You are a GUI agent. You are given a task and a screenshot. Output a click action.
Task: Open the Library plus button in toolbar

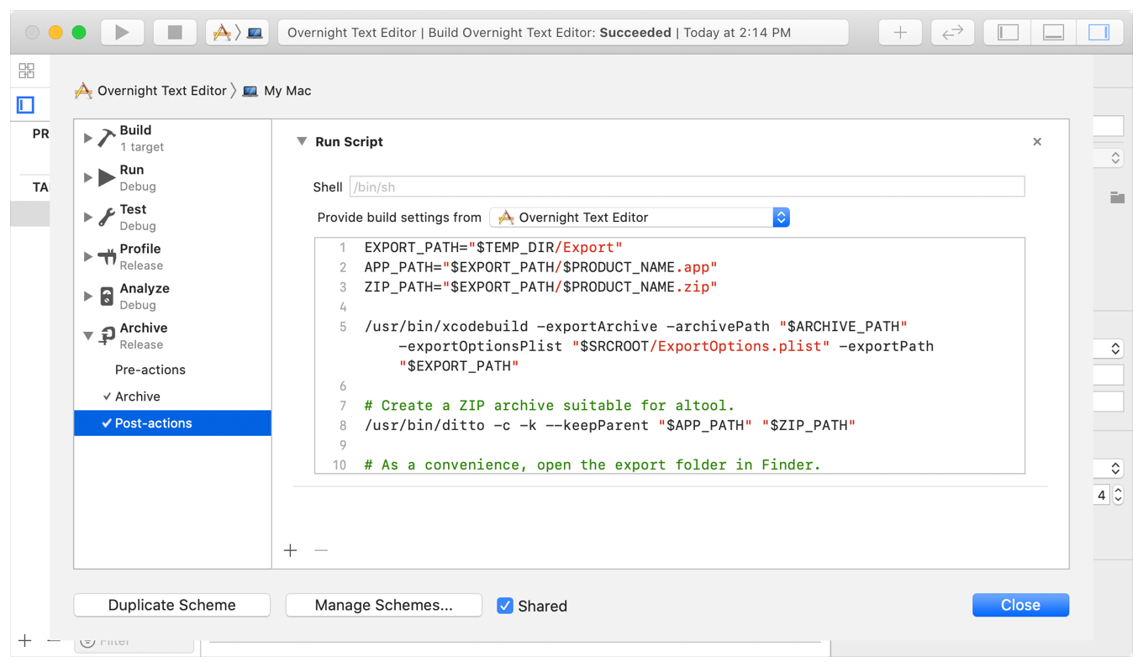[x=900, y=33]
